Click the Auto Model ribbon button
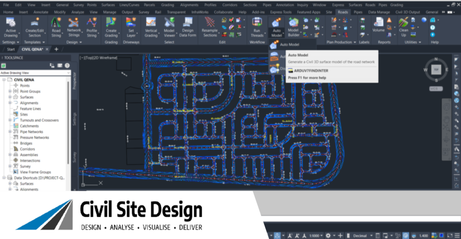The height and width of the screenshot is (239, 461). coord(276,27)
